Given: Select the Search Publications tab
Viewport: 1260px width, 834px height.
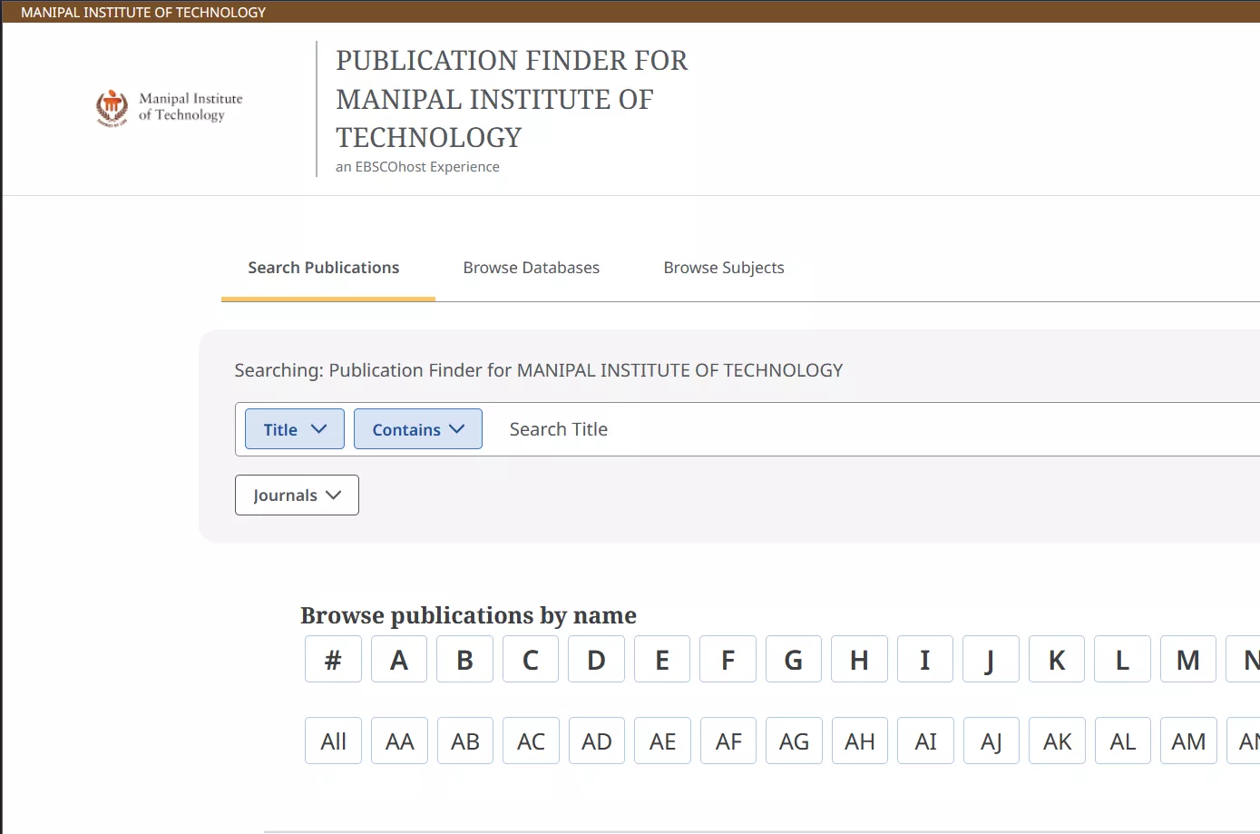Looking at the screenshot, I should click(x=323, y=267).
